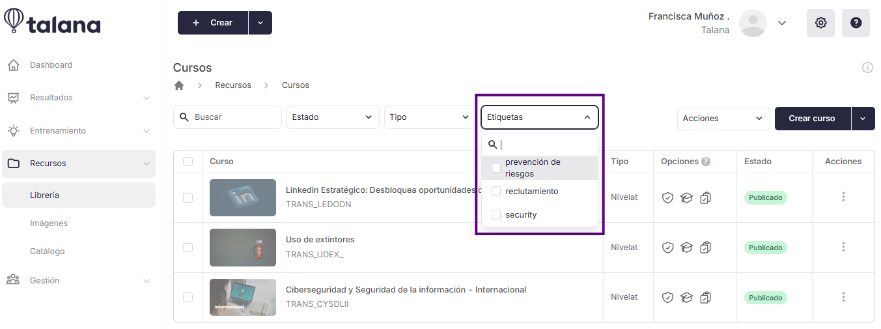This screenshot has width=881, height=329.
Task: Open three-dot actions menu for Uso de extintores
Action: point(843,247)
